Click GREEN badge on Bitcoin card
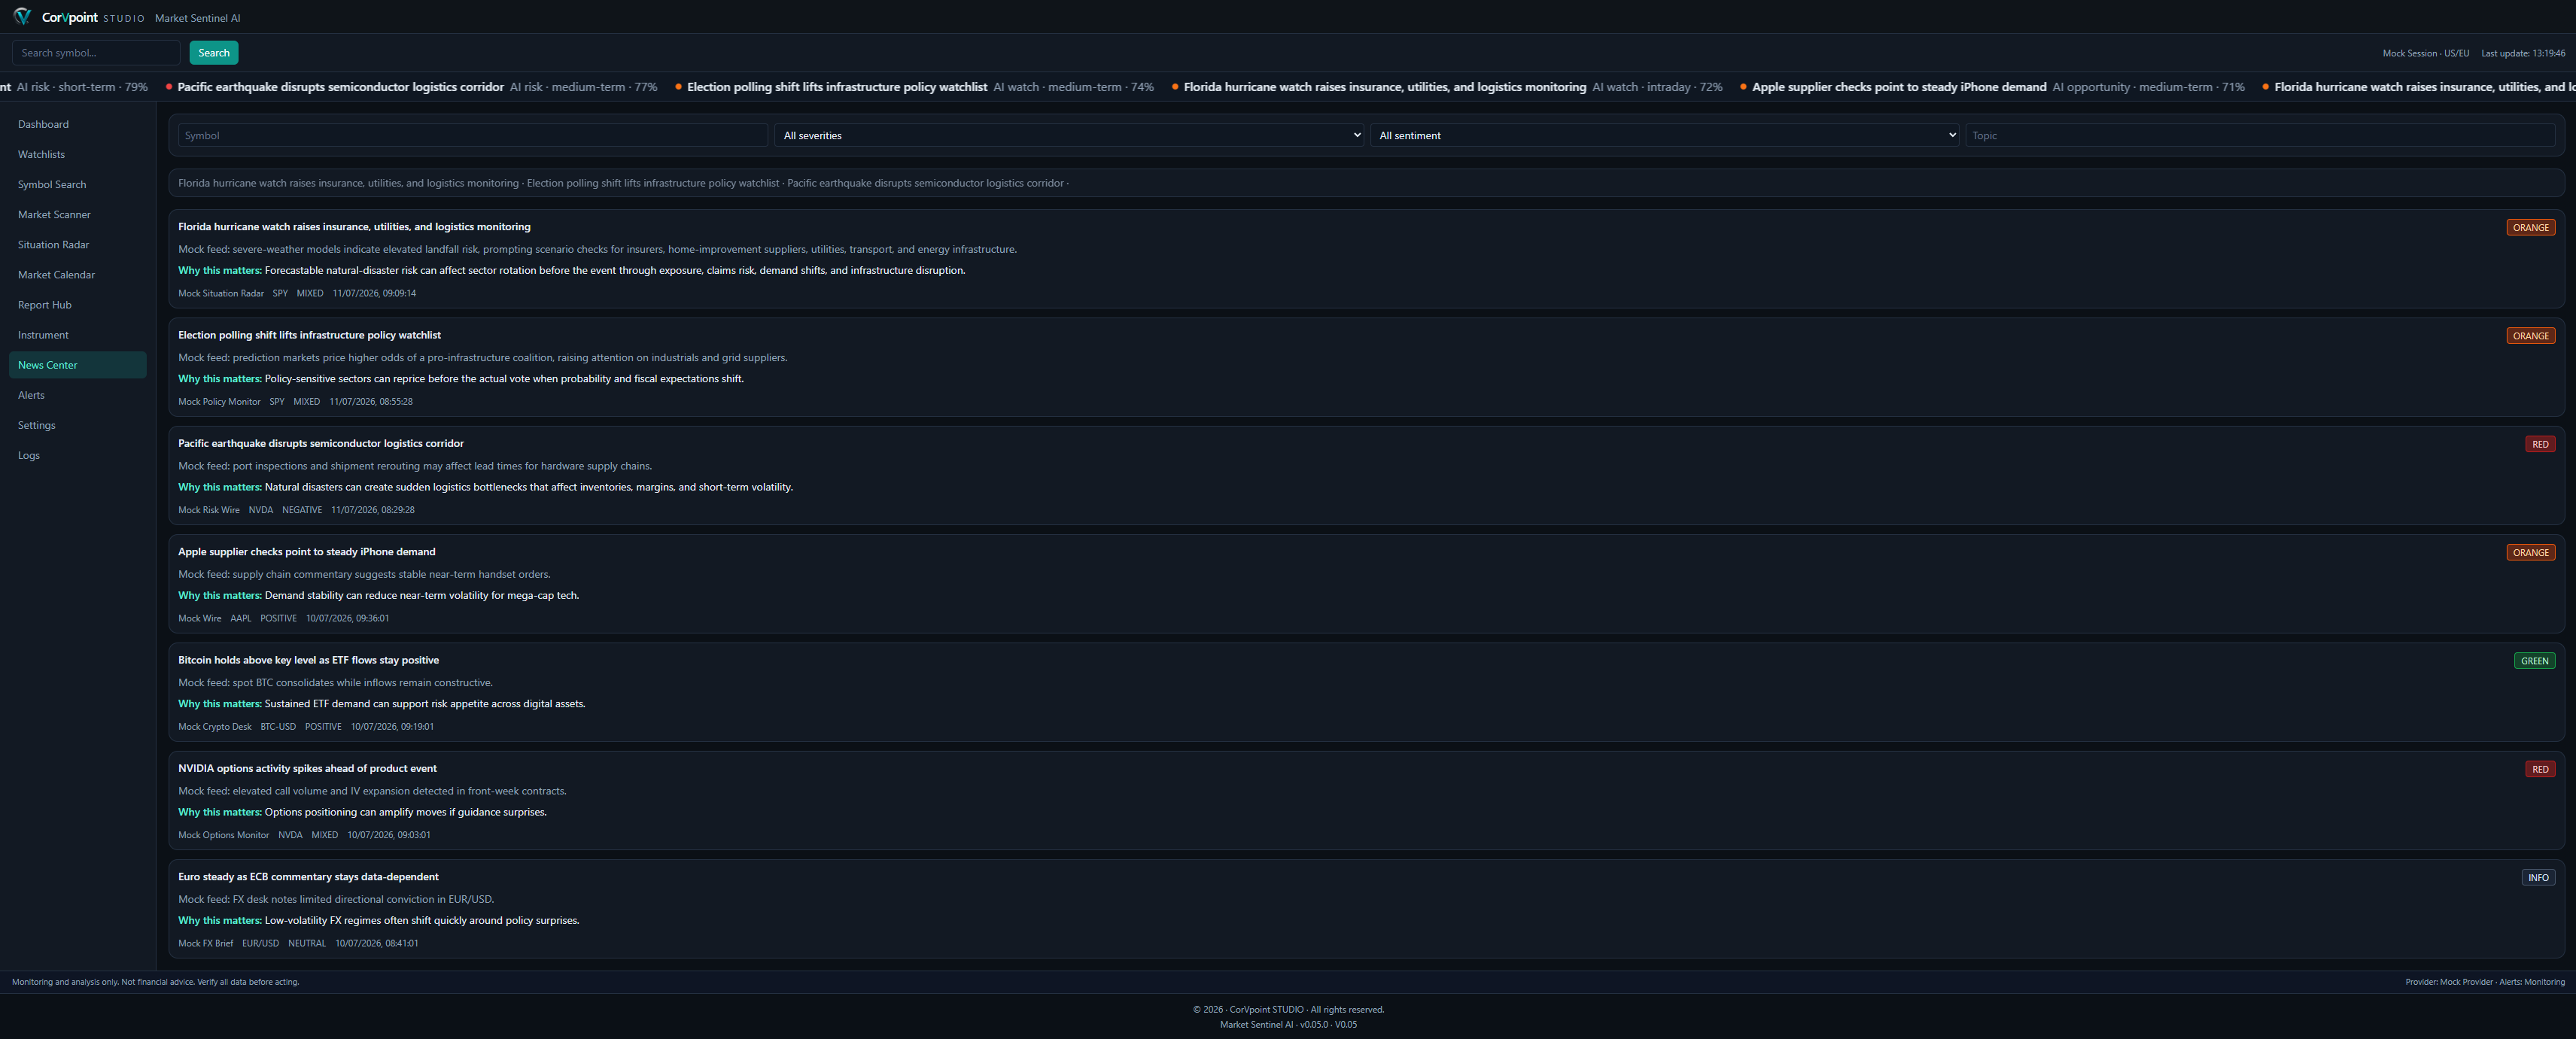Screen dimensions: 2576x1039 point(2534,661)
